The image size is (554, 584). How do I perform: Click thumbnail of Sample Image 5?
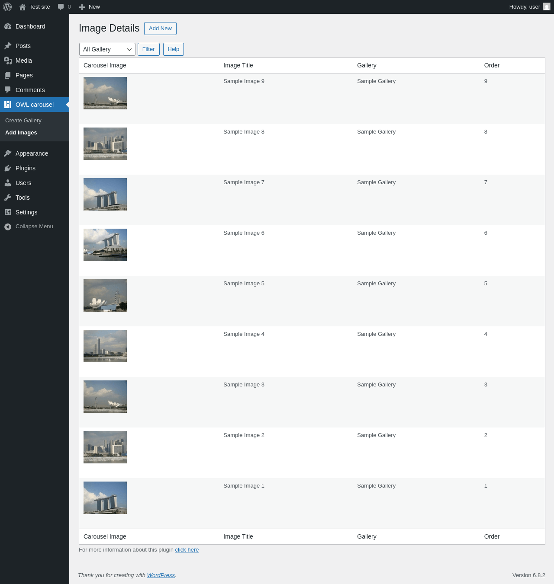coord(105,295)
